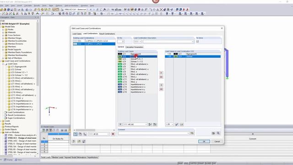This screenshot has width=293, height=165.
Task: Toggle OSNAP in status bar
Action: (201, 163)
